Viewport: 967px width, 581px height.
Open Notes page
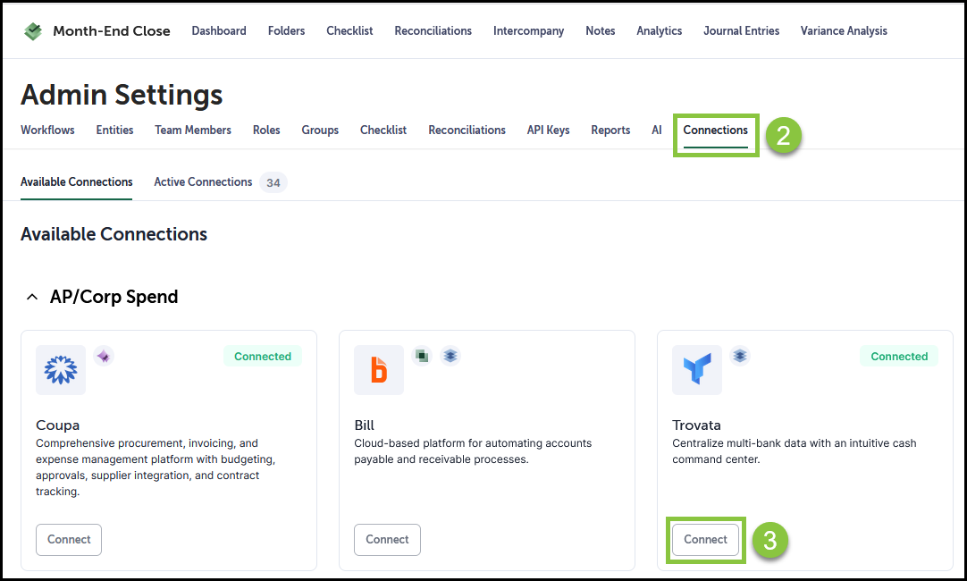click(600, 31)
